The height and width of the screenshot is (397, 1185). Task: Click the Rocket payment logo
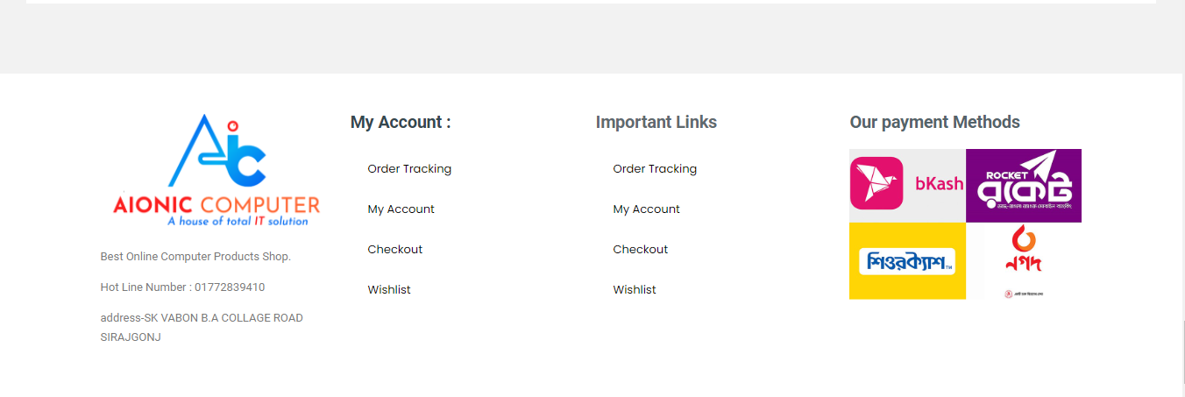coord(1023,185)
